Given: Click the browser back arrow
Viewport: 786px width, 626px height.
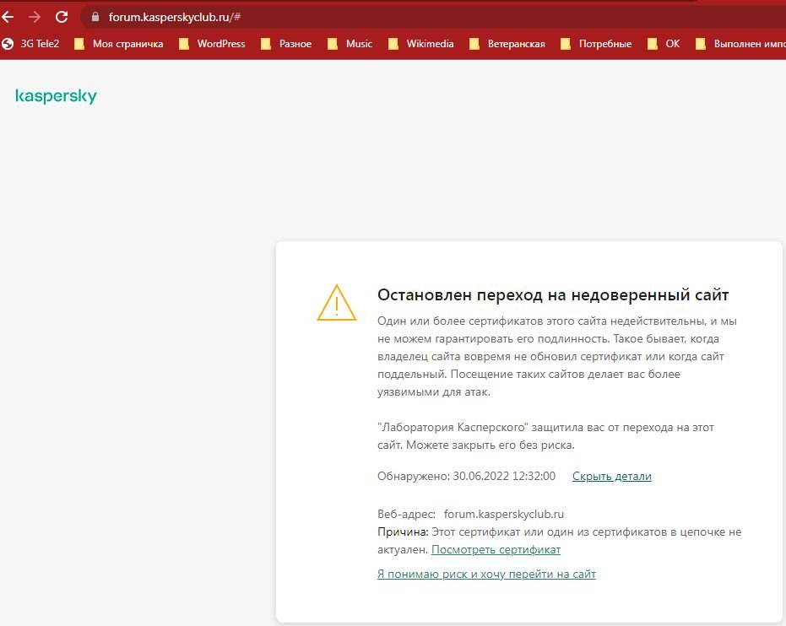Looking at the screenshot, I should point(8,17).
